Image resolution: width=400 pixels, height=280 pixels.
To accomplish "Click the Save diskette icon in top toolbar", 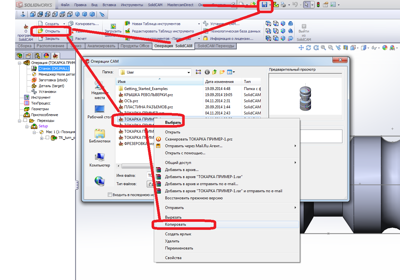I will pos(265,5).
